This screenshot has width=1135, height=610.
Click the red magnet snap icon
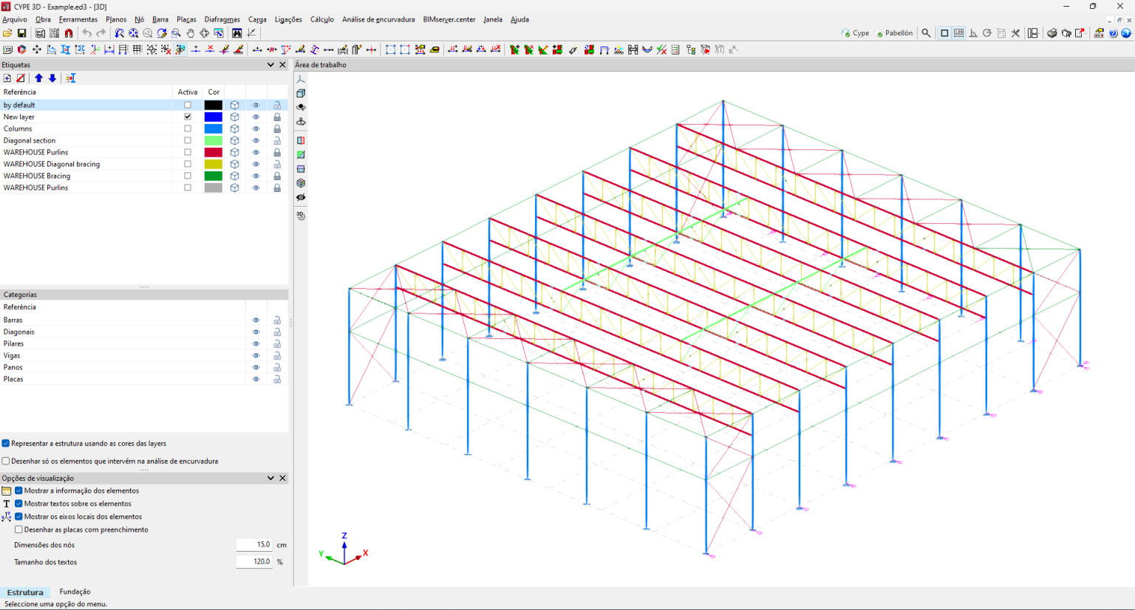click(69, 33)
